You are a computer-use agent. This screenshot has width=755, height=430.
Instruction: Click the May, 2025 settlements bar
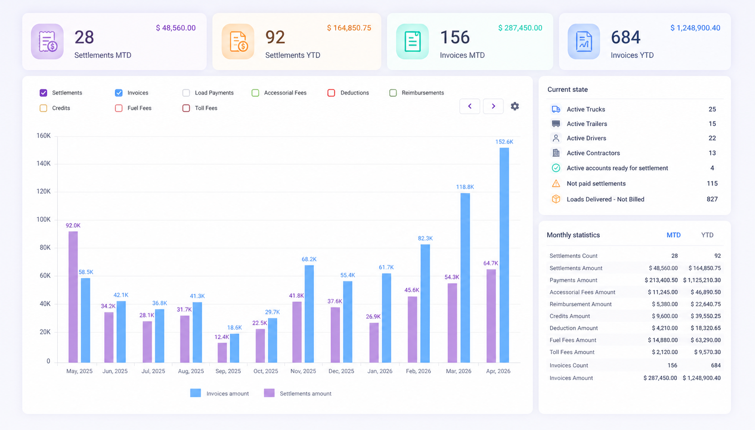[x=73, y=297]
